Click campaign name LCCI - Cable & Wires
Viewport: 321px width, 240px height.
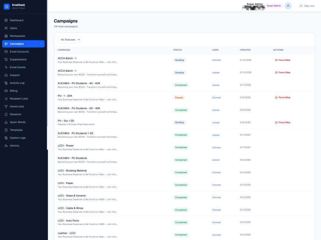70,208
